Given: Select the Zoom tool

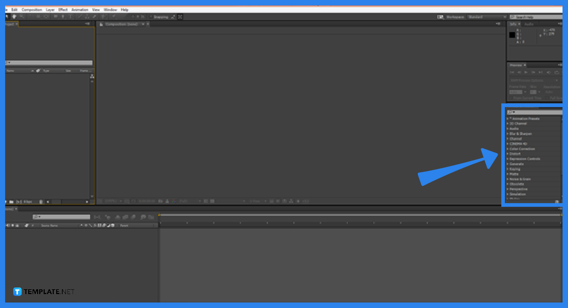Looking at the screenshot, I should click(21, 16).
